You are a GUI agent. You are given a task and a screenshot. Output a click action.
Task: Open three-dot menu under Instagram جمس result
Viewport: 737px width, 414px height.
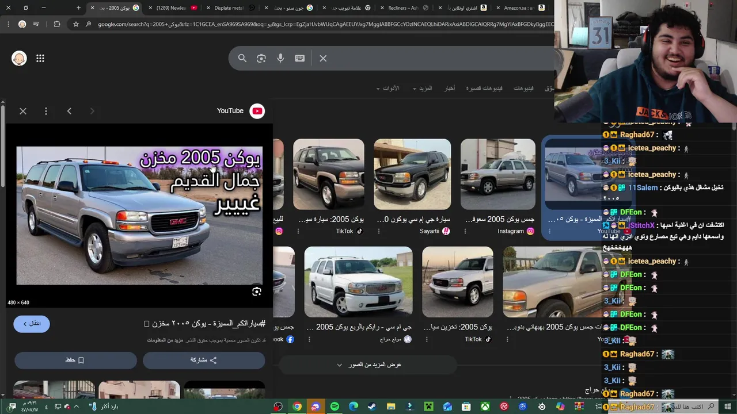[x=465, y=231]
